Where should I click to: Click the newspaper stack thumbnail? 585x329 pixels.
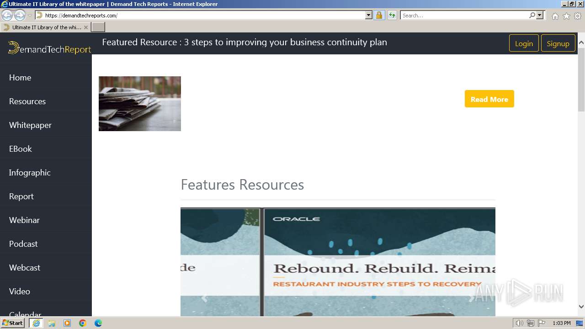(x=140, y=104)
